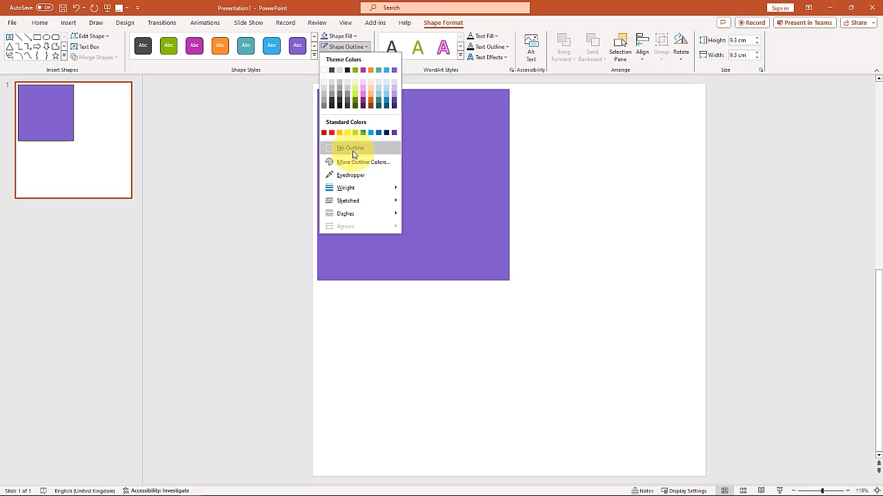Switch to the Insert tab
The height and width of the screenshot is (496, 883).
[68, 23]
